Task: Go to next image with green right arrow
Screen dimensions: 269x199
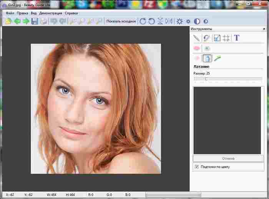Action: 26,21
